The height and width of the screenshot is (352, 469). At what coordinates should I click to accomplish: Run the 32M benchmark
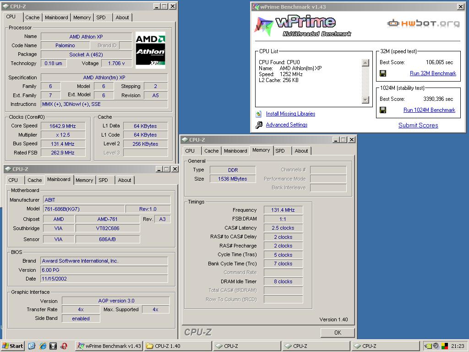click(x=433, y=73)
